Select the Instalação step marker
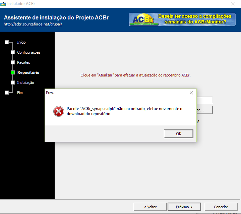 pos(13,83)
